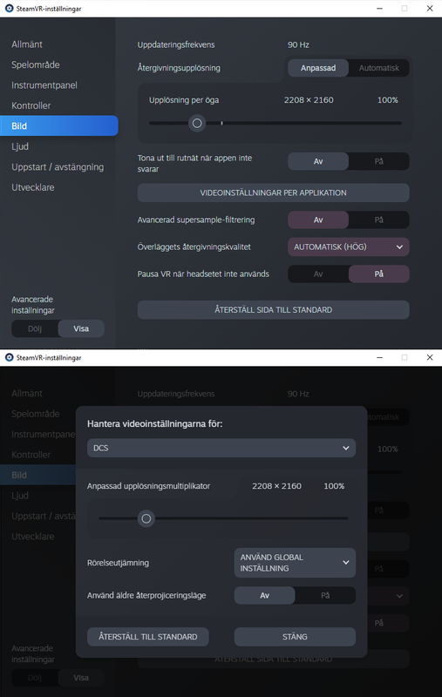
Task: Expand the DCS application dropdown chevron
Action: [x=346, y=448]
